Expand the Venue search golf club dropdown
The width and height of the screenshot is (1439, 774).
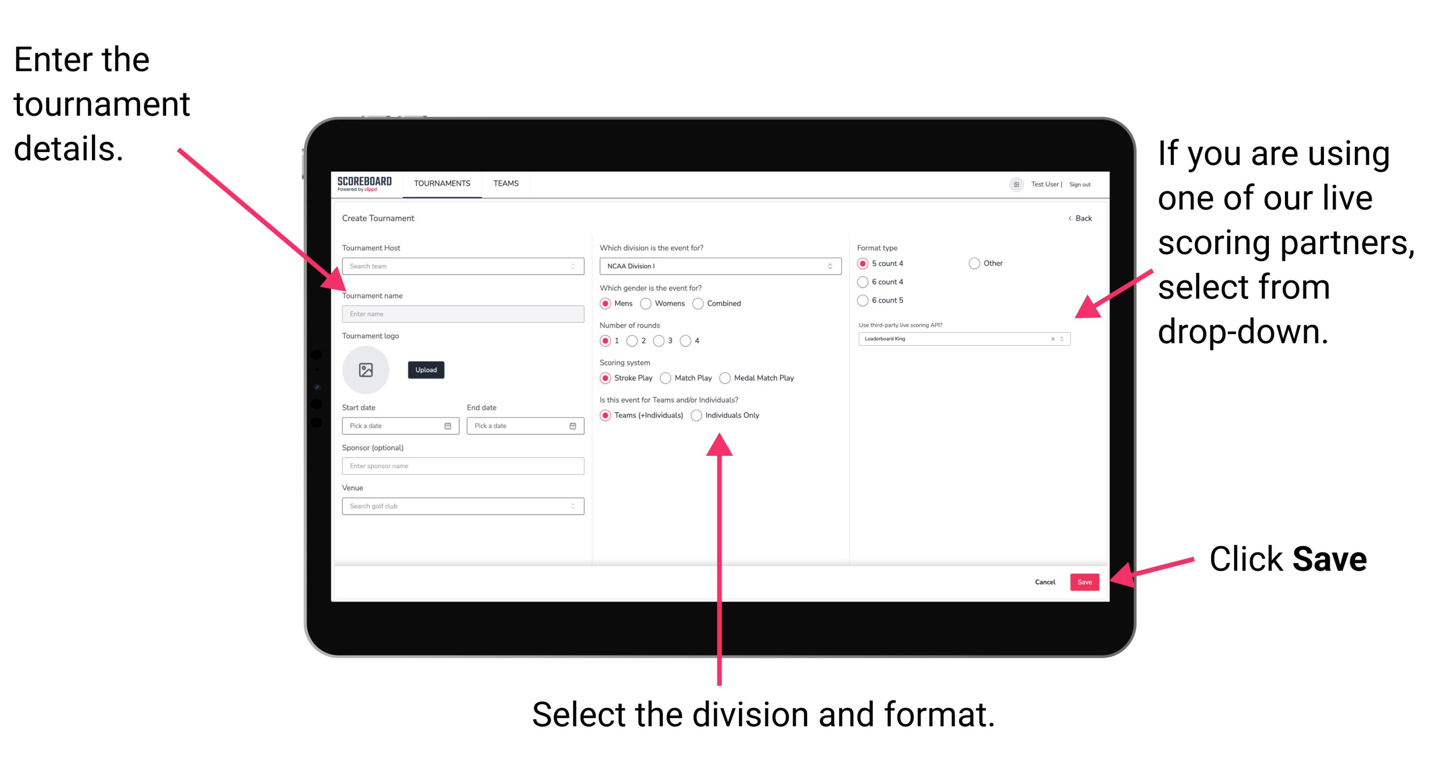tap(572, 506)
